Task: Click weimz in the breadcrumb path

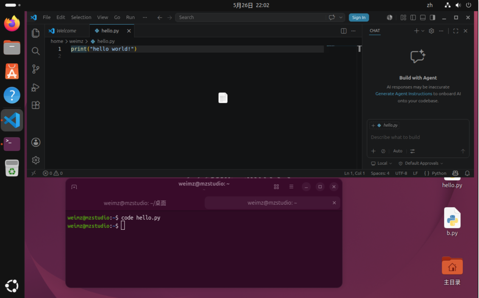Action: tap(76, 41)
